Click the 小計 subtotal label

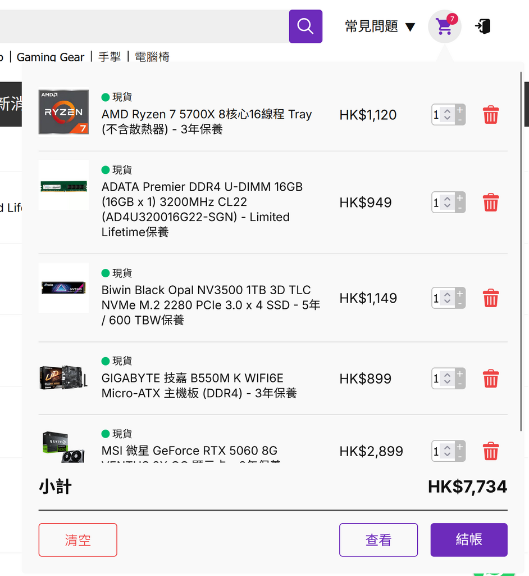click(x=55, y=487)
